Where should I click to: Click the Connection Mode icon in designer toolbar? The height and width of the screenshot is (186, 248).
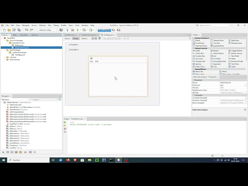(x=96, y=38)
